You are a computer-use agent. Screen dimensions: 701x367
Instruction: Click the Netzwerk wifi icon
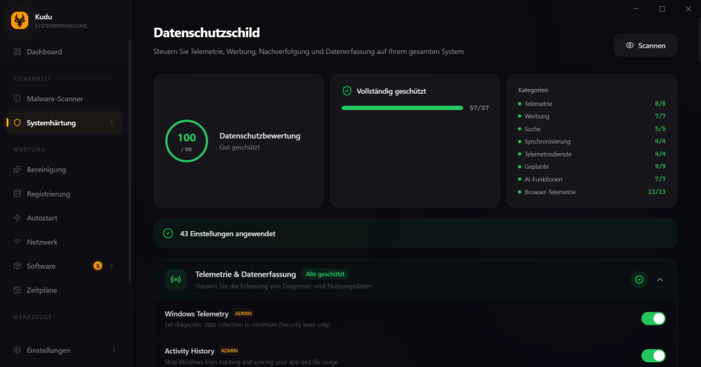pyautogui.click(x=17, y=242)
